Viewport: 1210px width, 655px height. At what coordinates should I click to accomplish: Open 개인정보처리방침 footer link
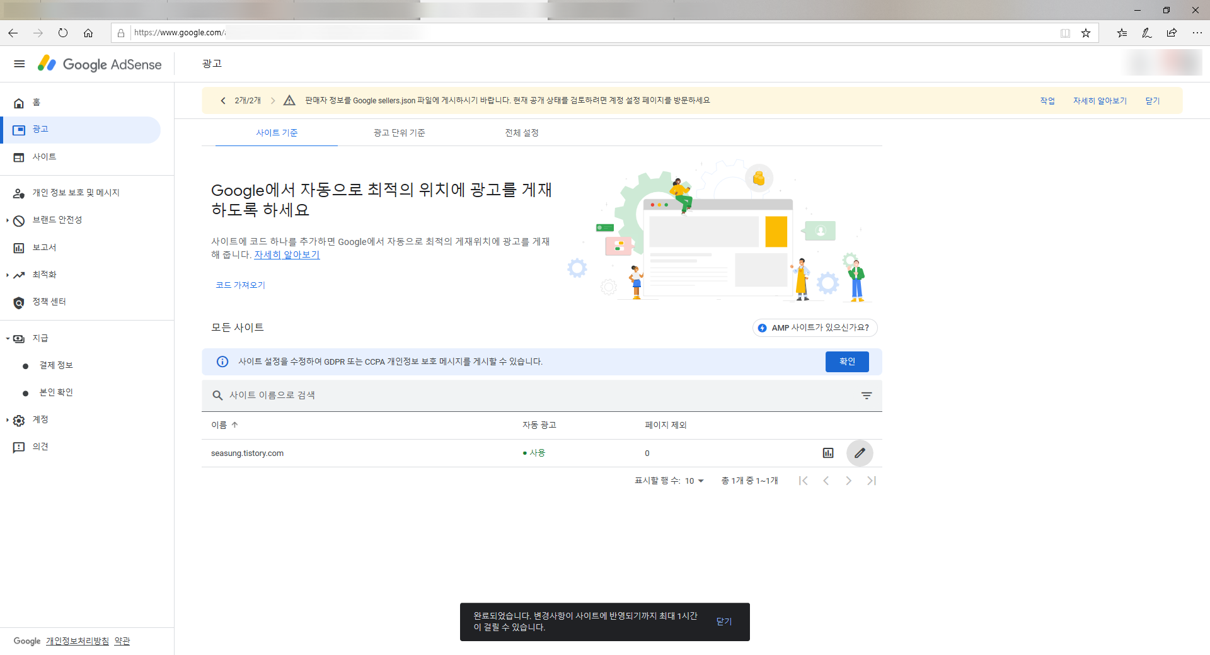coord(78,641)
